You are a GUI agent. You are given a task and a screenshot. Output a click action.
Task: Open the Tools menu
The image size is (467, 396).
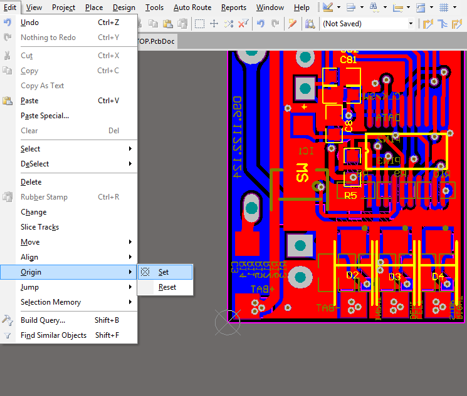point(154,8)
